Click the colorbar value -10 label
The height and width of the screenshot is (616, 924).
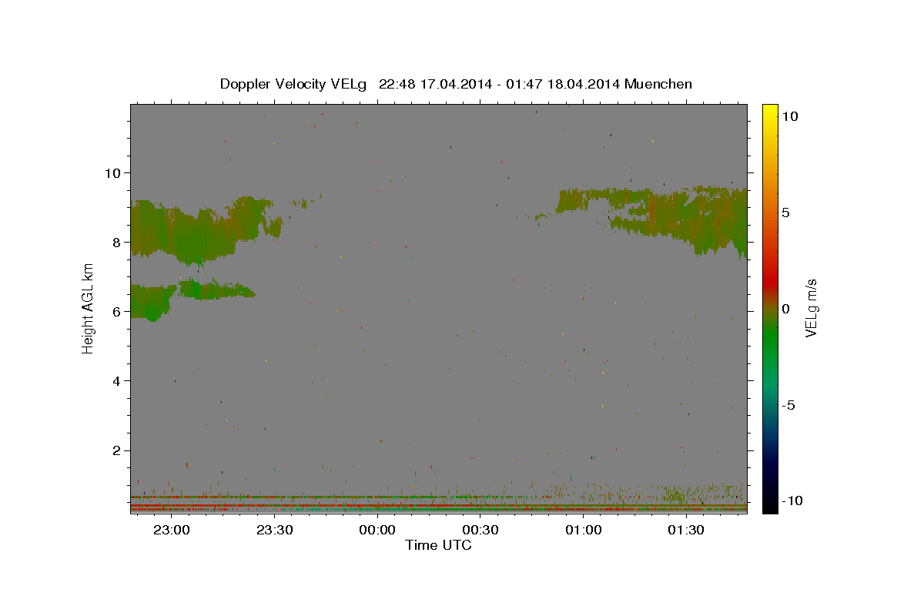(x=792, y=501)
